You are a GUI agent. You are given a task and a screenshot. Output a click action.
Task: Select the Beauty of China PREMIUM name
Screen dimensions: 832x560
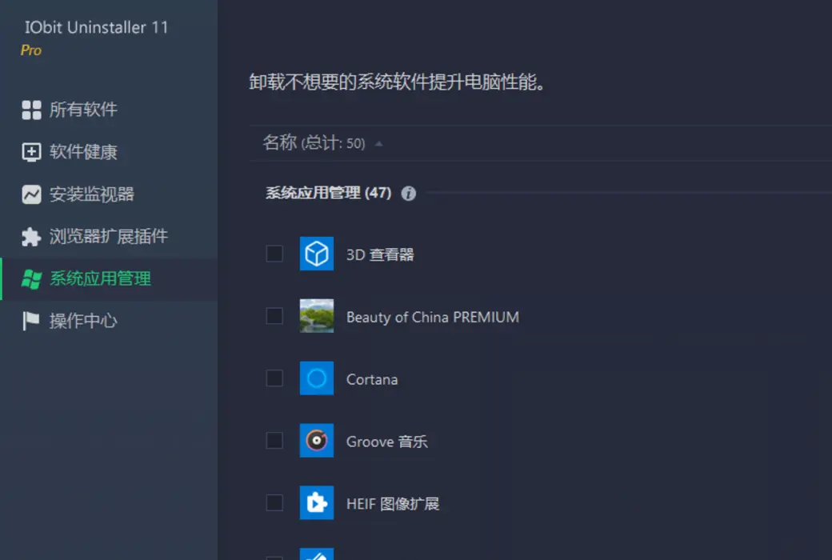(433, 317)
